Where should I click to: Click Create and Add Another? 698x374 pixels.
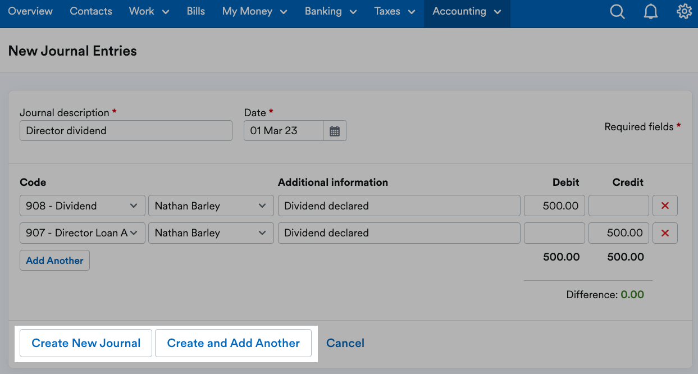(234, 343)
